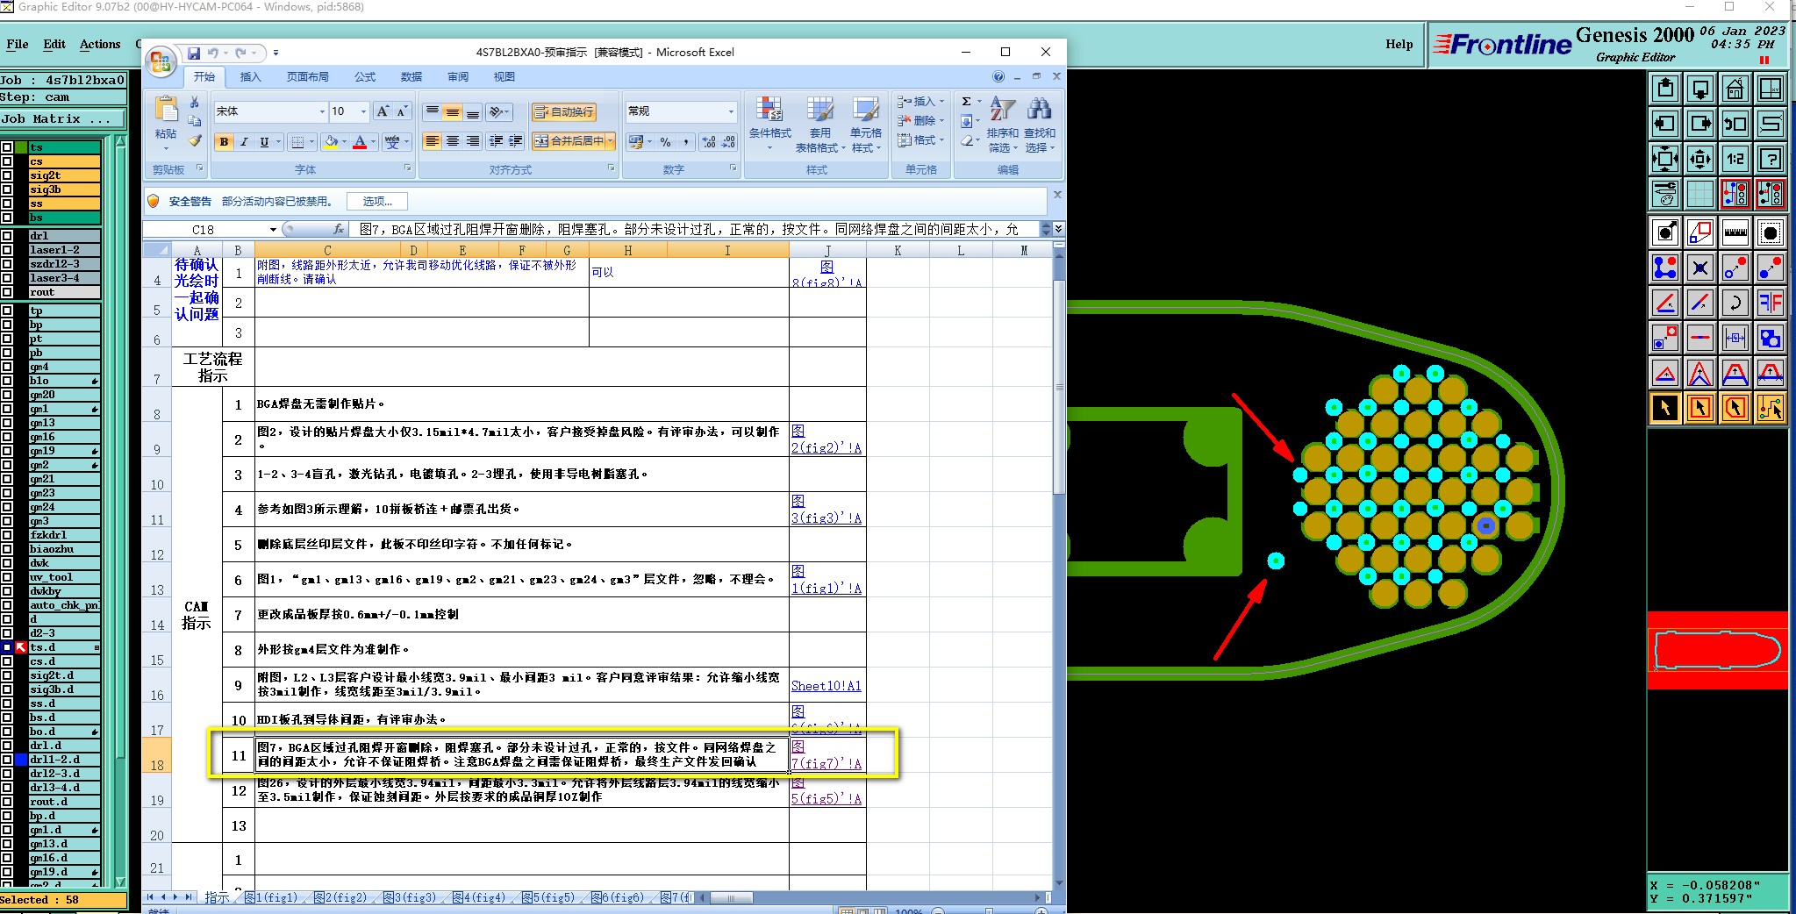This screenshot has width=1796, height=914.
Task: Click the center align icon in Excel
Action: tap(453, 141)
